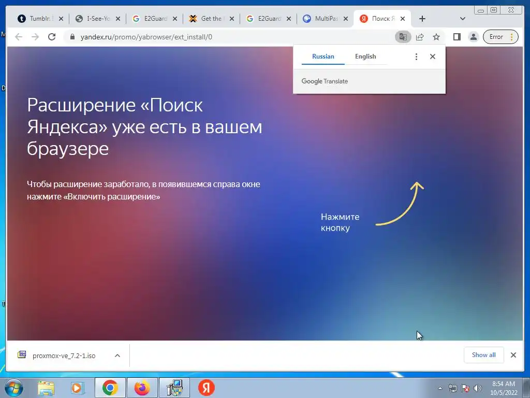Close the MultiPass tab
This screenshot has width=530, height=398.
tap(346, 19)
